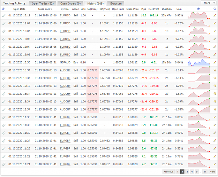Viewport: 218px width, 177px height.
Task: Sort by Duration column header
Action: 167,9
